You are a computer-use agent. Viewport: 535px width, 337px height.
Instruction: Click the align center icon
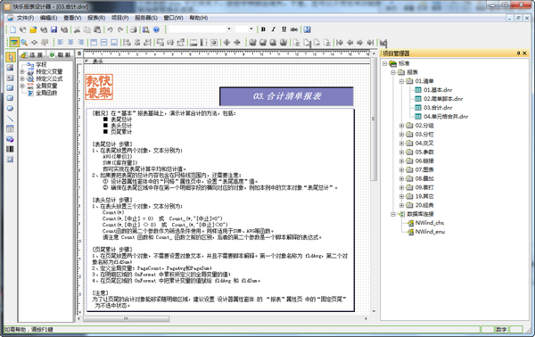pos(70,42)
